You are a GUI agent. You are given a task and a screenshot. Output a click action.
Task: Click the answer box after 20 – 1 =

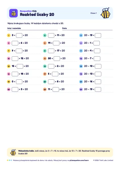[97, 43]
